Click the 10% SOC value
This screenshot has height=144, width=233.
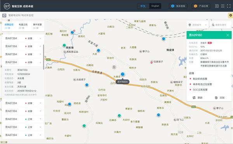[202, 47]
